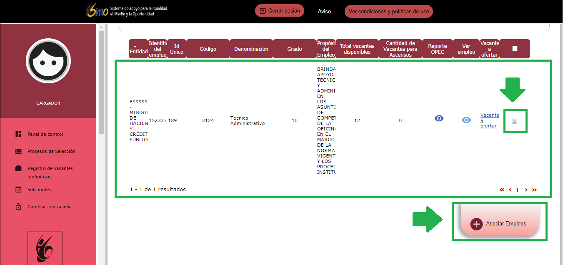Click the Solicitudes calendar icon
563x265 pixels.
click(x=18, y=190)
